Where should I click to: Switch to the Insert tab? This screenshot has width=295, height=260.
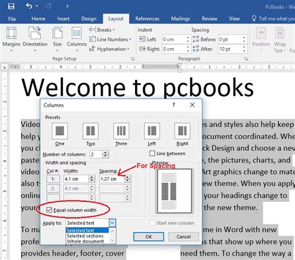(x=63, y=19)
